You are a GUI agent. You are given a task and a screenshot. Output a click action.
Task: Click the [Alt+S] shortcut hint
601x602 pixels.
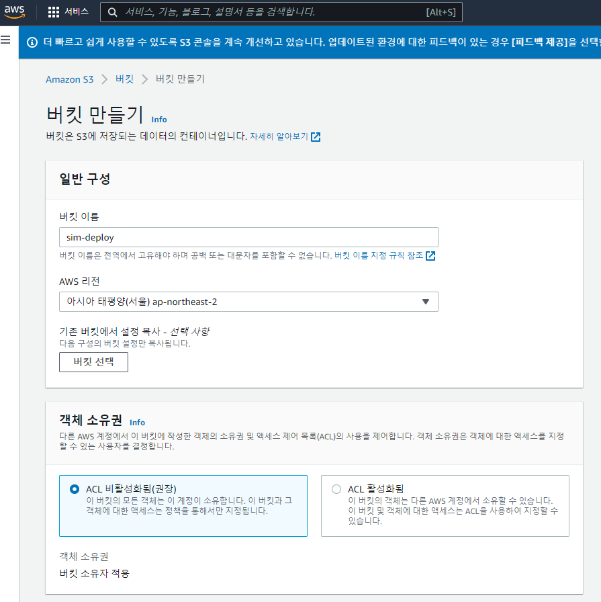pos(441,12)
